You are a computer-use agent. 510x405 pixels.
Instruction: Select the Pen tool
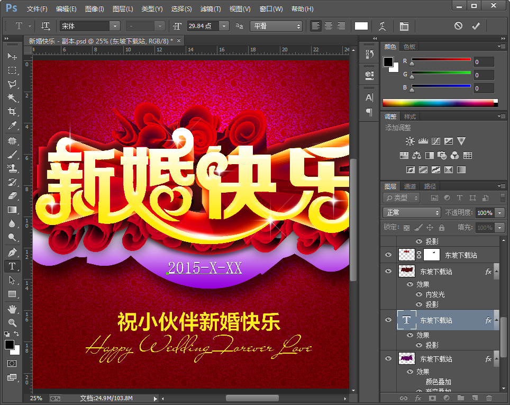coord(12,253)
